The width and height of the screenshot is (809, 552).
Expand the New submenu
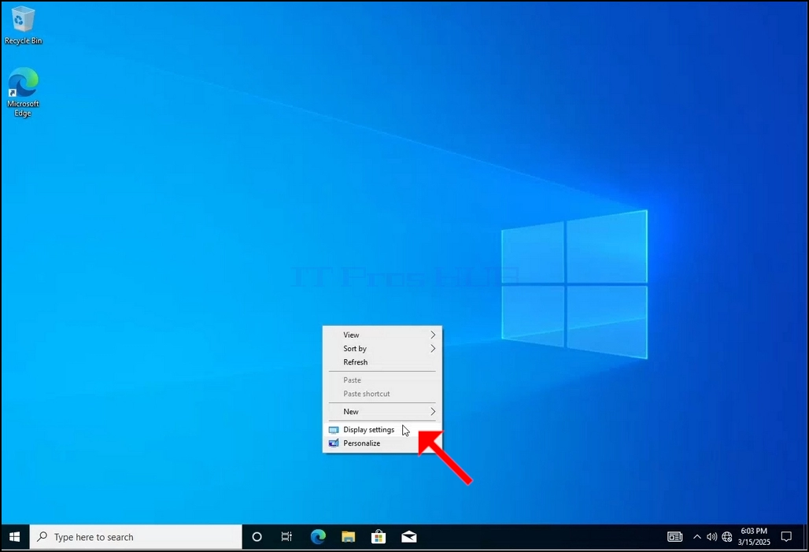pyautogui.click(x=382, y=412)
